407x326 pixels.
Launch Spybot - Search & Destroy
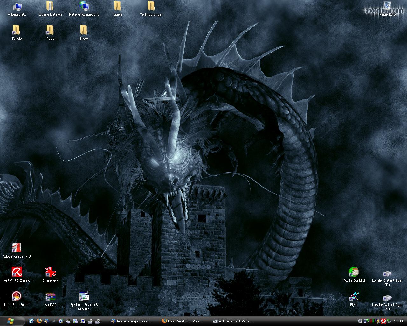[x=84, y=297]
